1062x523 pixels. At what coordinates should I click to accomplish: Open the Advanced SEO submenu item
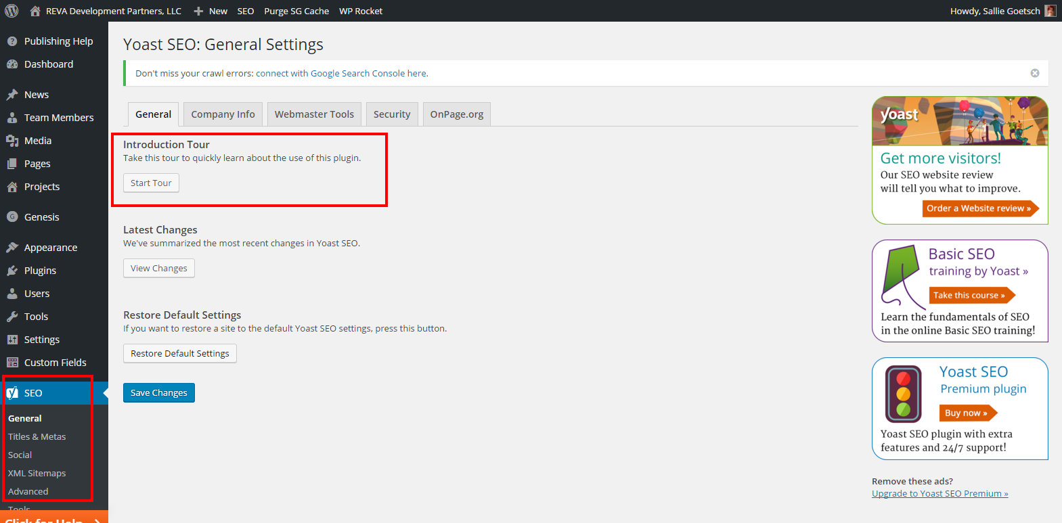point(28,492)
